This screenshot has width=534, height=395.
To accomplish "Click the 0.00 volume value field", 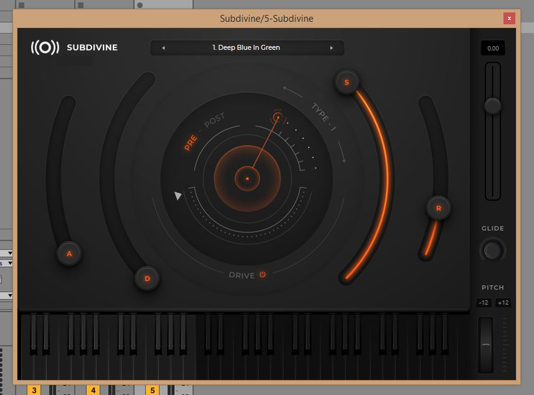I will [x=493, y=48].
